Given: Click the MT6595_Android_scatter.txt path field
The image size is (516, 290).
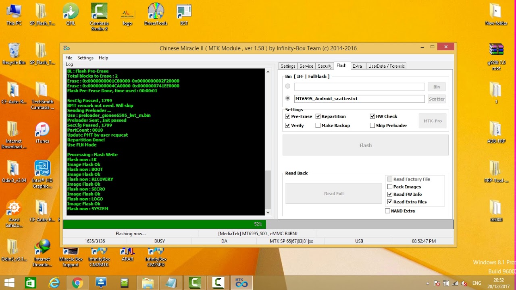Looking at the screenshot, I should [x=360, y=99].
